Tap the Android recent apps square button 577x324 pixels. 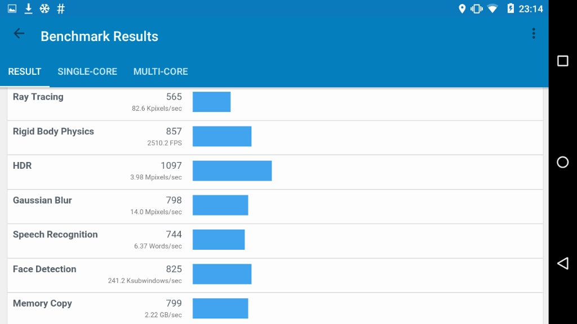[563, 61]
